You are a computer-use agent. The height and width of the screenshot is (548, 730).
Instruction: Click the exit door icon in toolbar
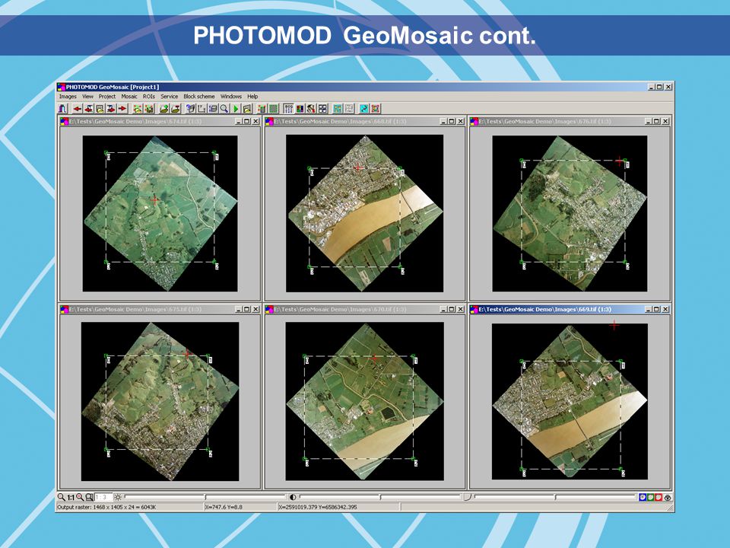(x=62, y=109)
